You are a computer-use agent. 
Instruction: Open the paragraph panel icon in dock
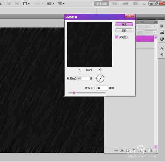click(162, 55)
